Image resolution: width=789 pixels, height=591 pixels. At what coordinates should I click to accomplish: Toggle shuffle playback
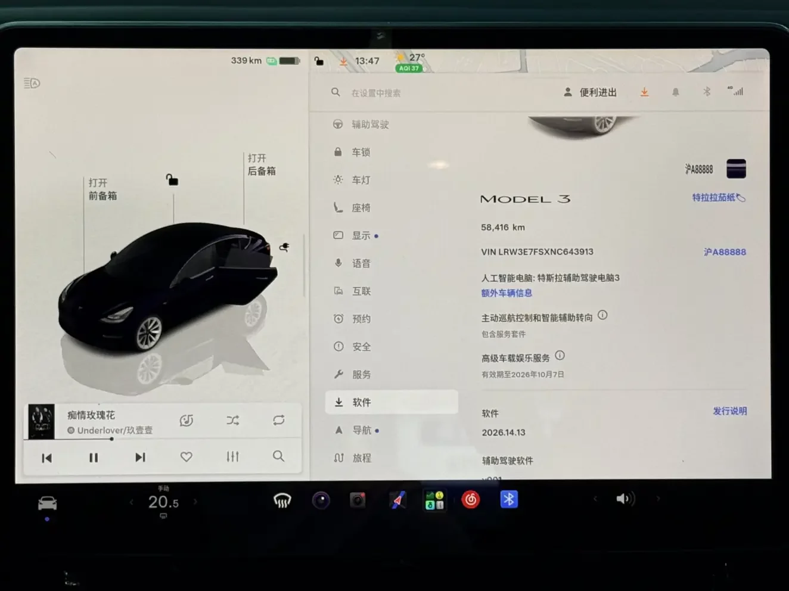coord(233,420)
